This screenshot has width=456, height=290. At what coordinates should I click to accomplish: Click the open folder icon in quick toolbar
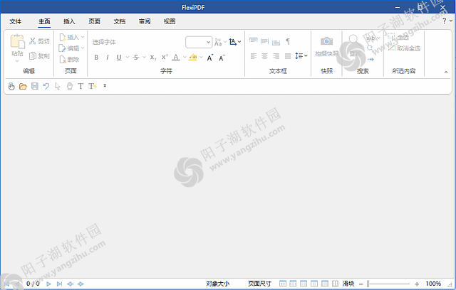pyautogui.click(x=23, y=86)
